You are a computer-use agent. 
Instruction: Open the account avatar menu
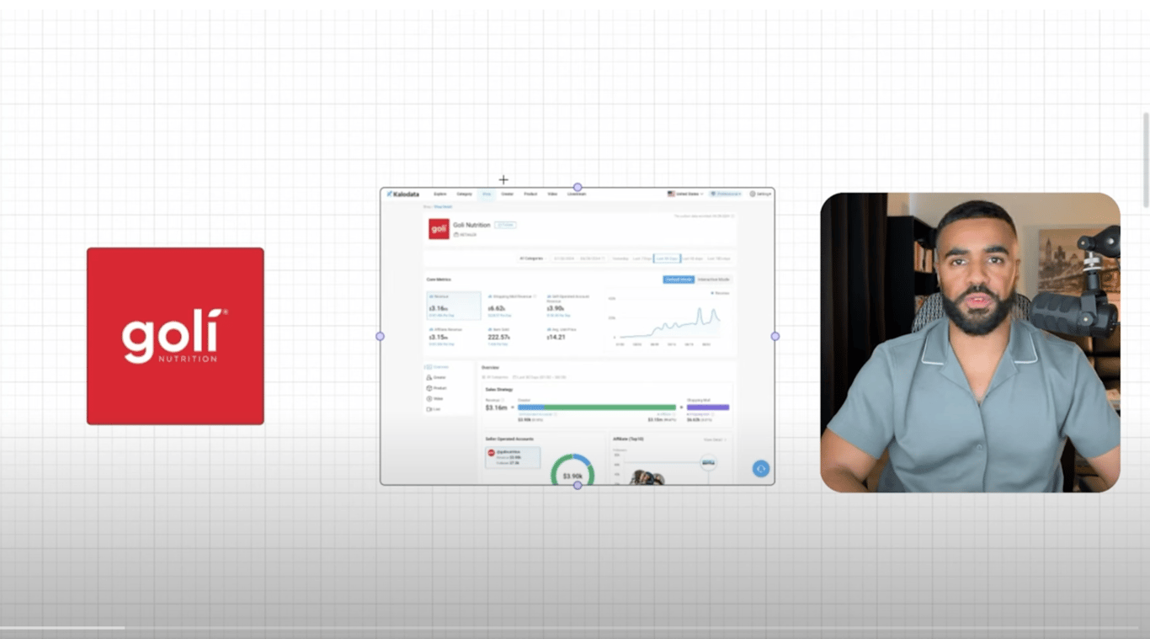tap(759, 194)
